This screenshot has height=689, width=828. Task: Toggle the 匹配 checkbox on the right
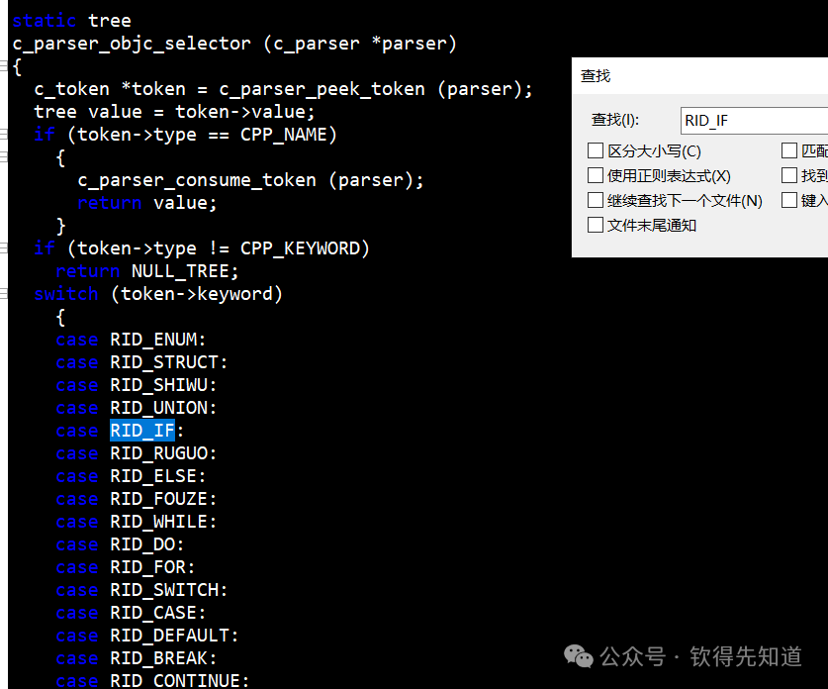(791, 150)
